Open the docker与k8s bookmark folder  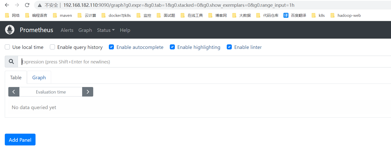116,16
